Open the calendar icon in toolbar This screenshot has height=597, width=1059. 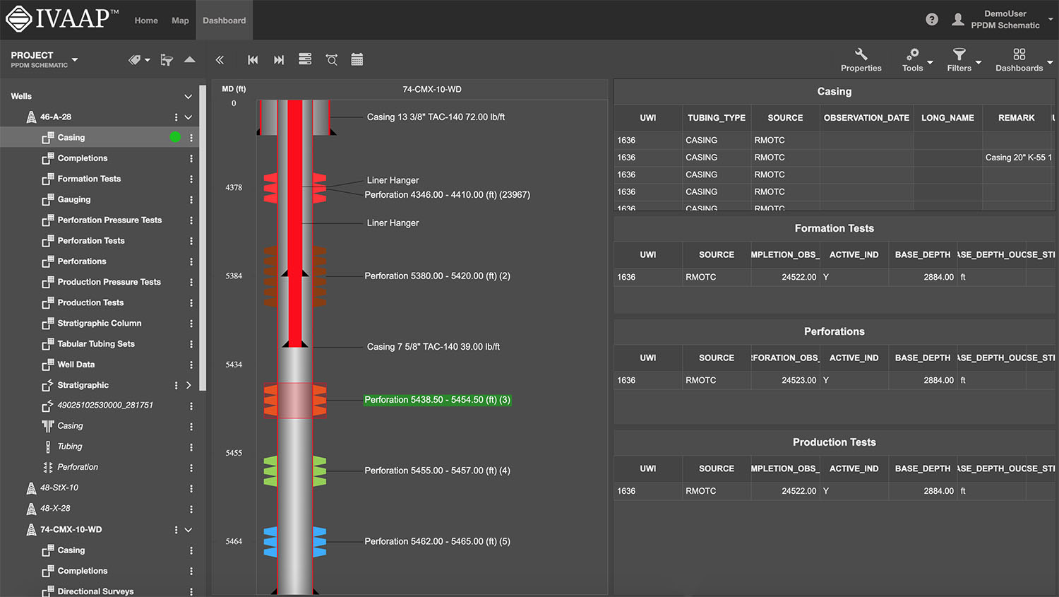coord(357,60)
